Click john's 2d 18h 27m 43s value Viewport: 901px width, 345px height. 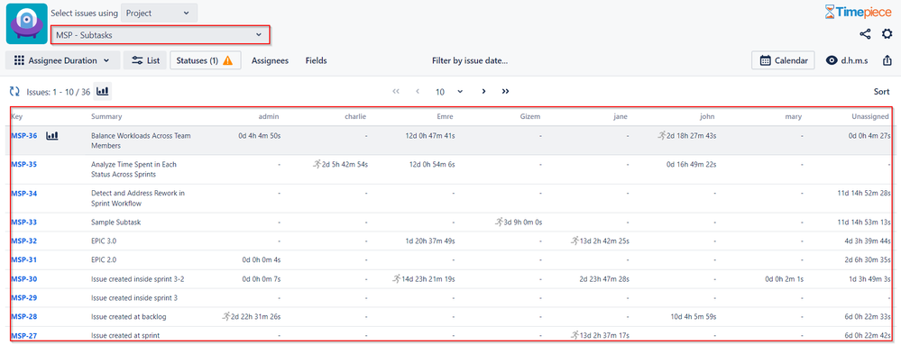[692, 136]
